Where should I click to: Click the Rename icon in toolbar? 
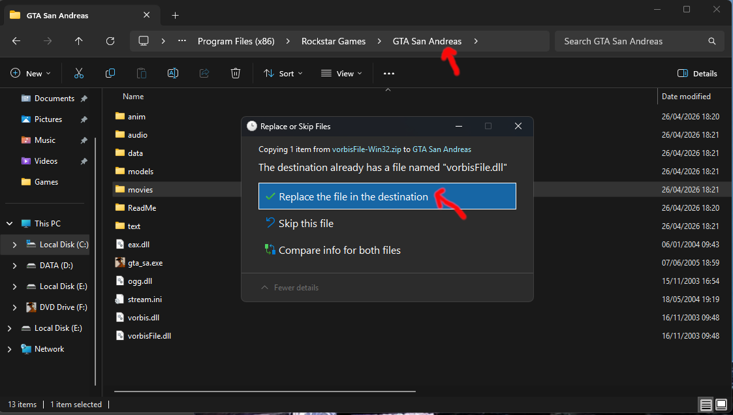pos(173,73)
